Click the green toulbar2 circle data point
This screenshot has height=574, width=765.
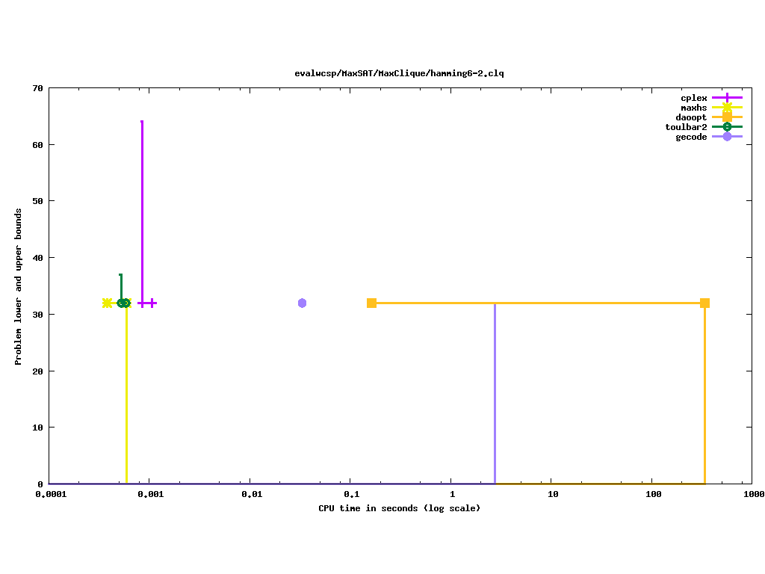point(123,303)
